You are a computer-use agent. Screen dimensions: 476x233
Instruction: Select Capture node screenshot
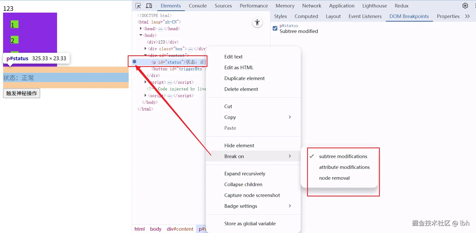253,195
